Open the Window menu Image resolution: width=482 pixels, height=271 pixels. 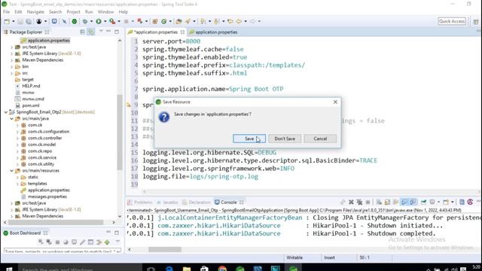pos(105,12)
